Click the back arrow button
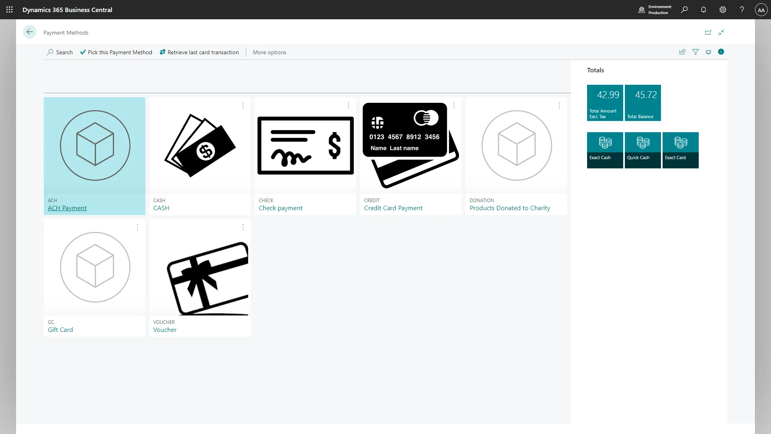This screenshot has width=771, height=434. click(x=30, y=32)
